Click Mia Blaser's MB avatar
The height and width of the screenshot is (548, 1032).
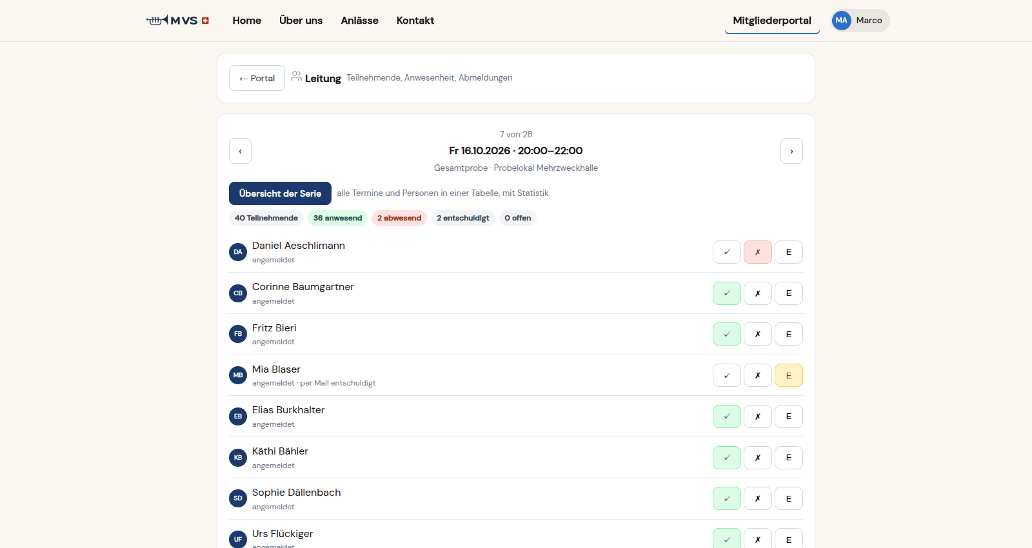(238, 375)
